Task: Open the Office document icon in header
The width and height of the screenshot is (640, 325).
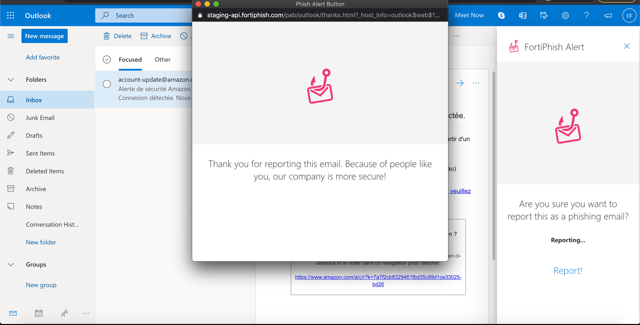Action: 522,15
